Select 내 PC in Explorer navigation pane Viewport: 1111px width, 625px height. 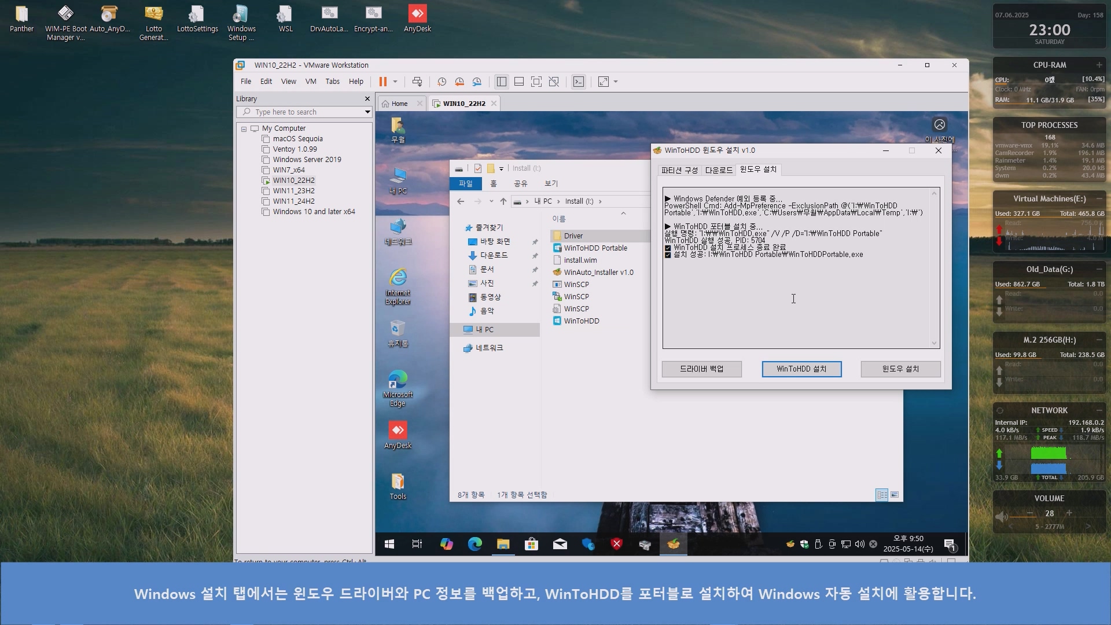click(484, 330)
